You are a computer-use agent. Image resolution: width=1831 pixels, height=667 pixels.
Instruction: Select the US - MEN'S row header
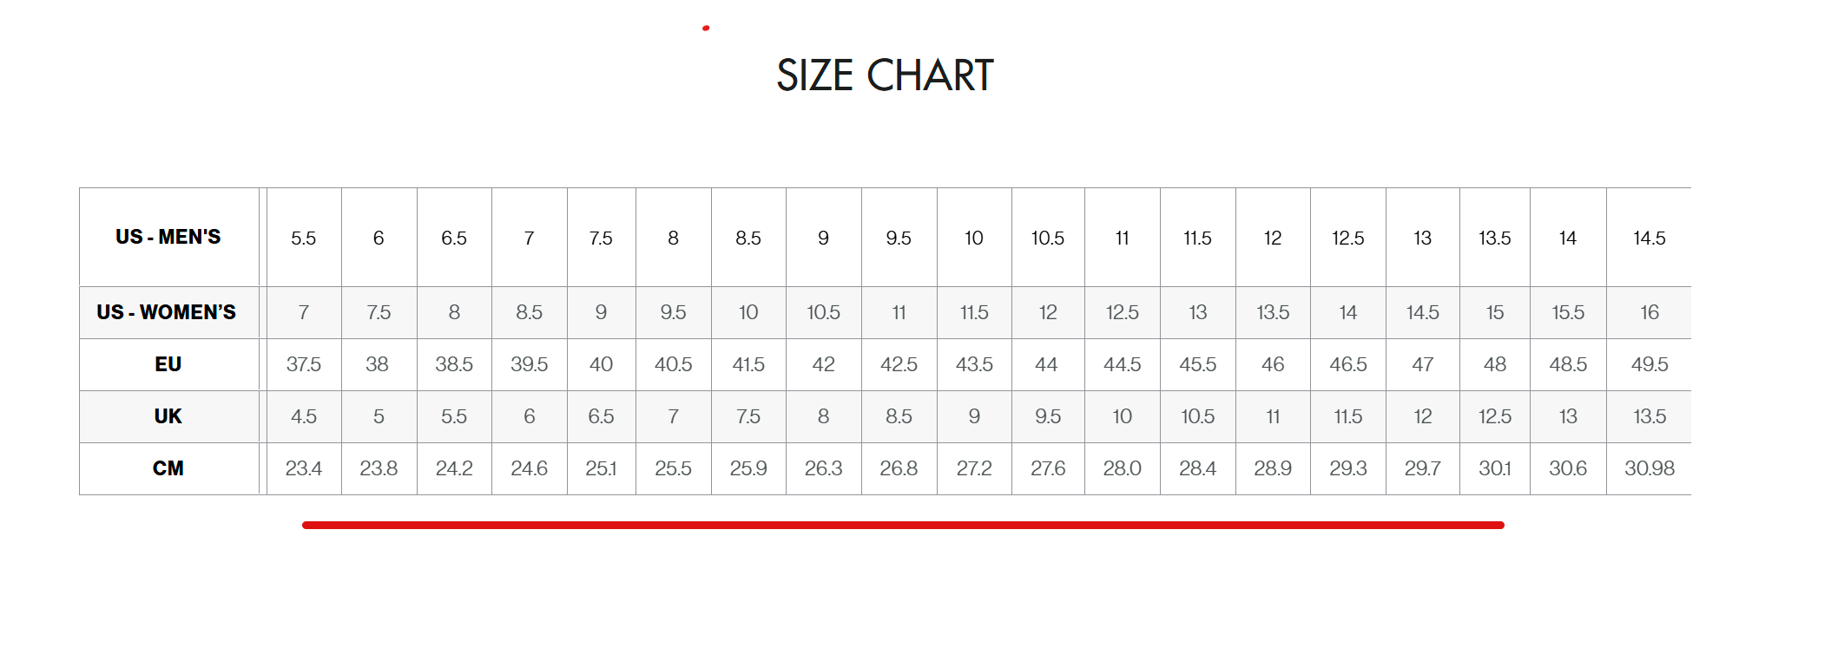168,237
